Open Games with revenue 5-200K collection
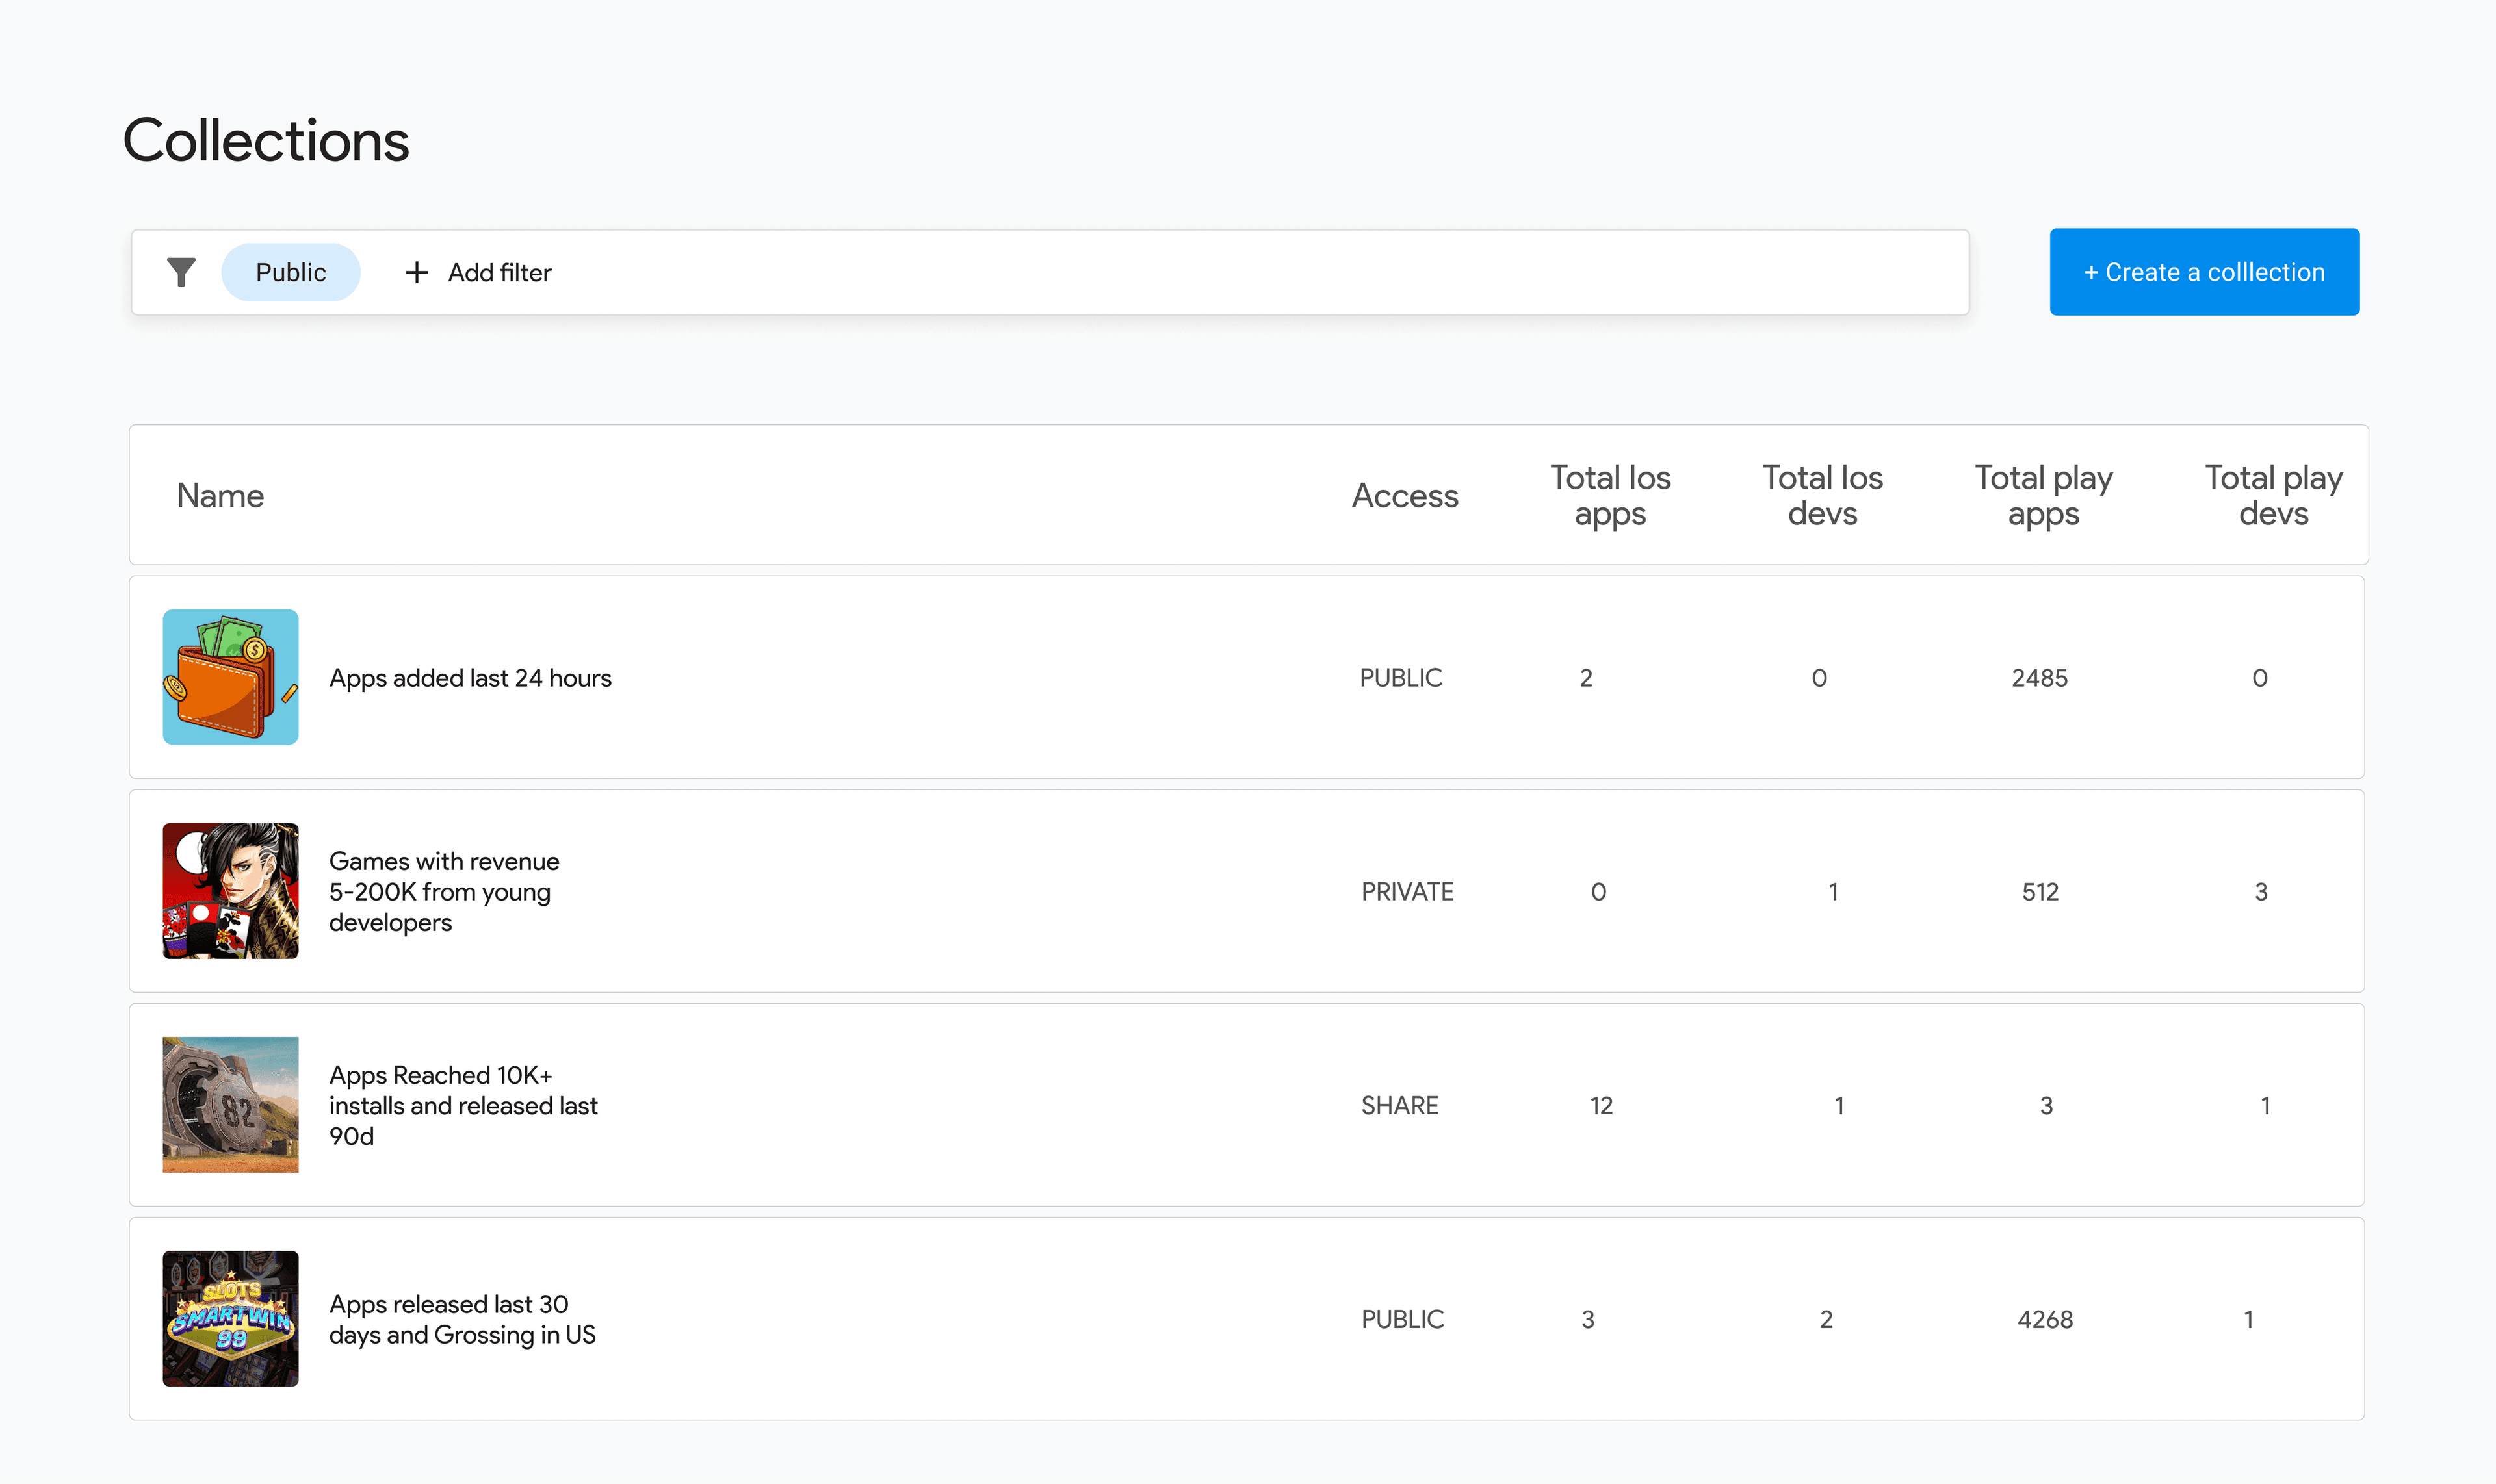 point(444,891)
